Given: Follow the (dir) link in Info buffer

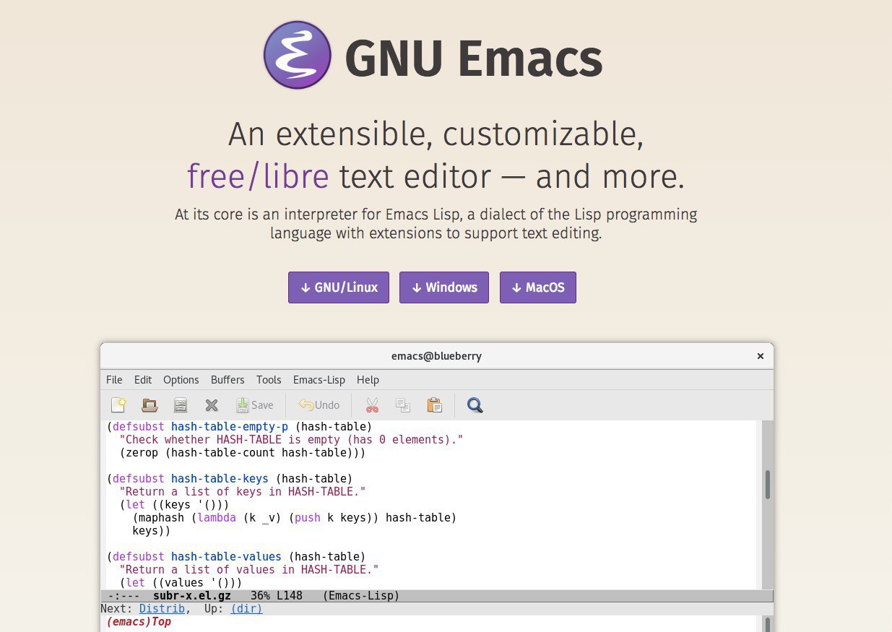Looking at the screenshot, I should [246, 609].
